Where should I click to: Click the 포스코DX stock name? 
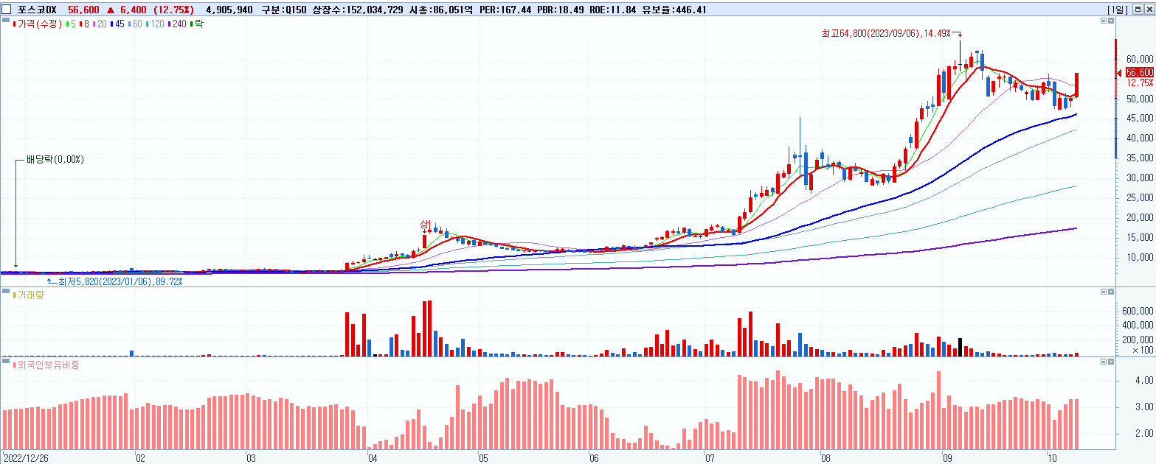point(37,10)
